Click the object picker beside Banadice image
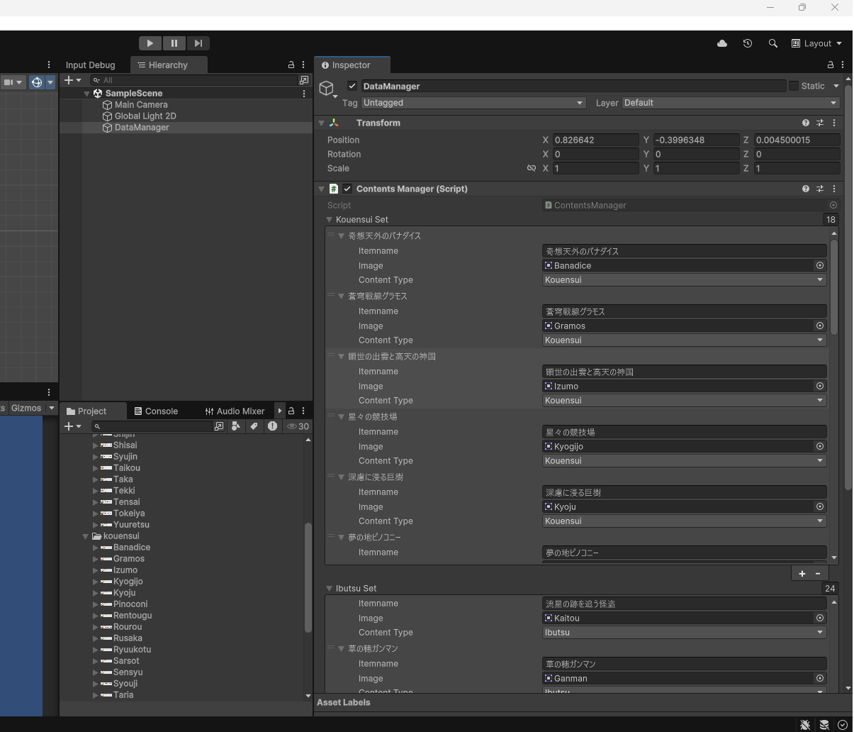This screenshot has width=854, height=732. click(x=820, y=265)
